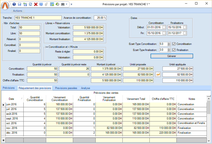Toggle the Finalisation checkbox
The height and width of the screenshot is (144, 212).
174,50
